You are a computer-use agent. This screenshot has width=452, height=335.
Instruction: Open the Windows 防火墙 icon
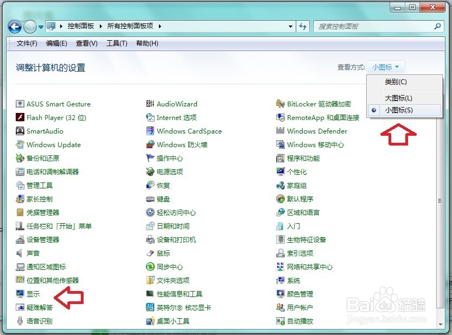[150, 144]
